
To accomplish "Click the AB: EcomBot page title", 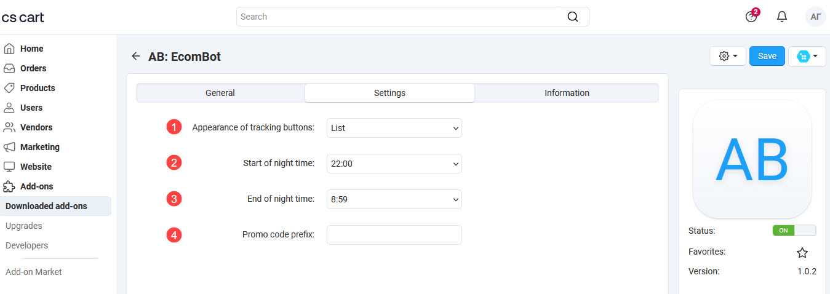I will [x=185, y=57].
